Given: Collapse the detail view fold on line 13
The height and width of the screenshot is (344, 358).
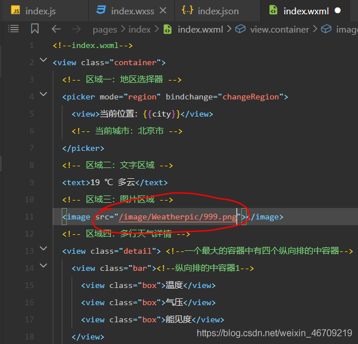Looking at the screenshot, I should click(43, 249).
